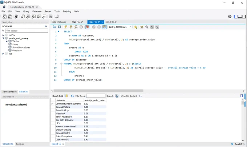Expand the Tables node
The image size is (247, 147).
(x=7, y=41)
